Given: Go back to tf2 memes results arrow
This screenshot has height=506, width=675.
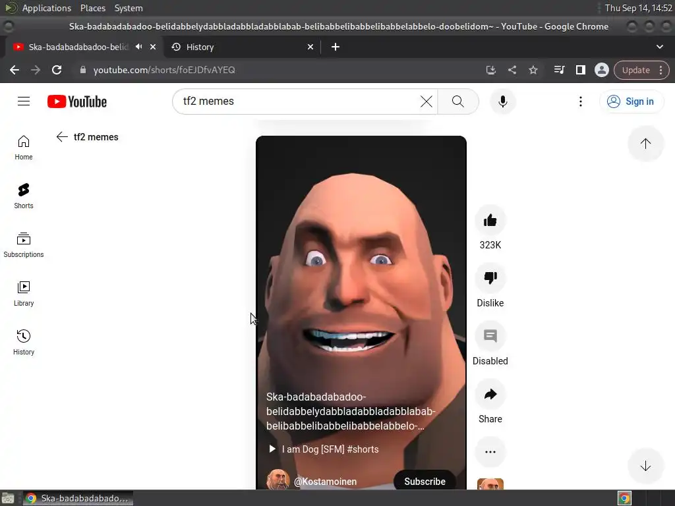Looking at the screenshot, I should point(62,137).
